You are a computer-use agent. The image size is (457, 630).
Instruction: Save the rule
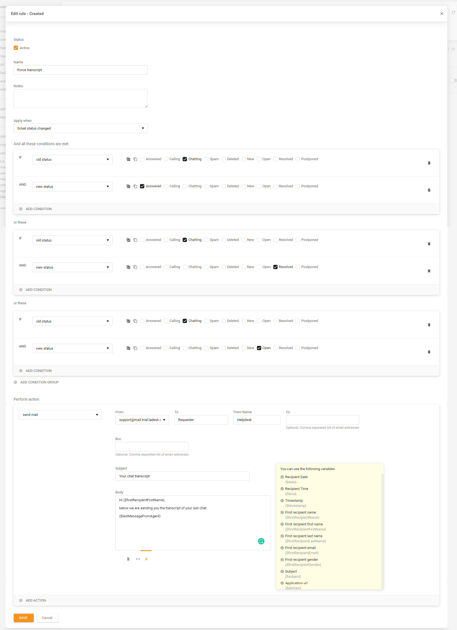point(23,618)
